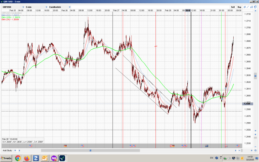This screenshot has height=162, width=259.
Task: Click the blue help icon in tray
Action: point(217,158)
